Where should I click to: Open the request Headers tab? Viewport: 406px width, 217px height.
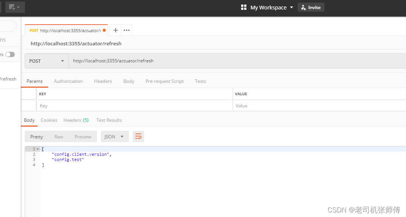click(103, 81)
